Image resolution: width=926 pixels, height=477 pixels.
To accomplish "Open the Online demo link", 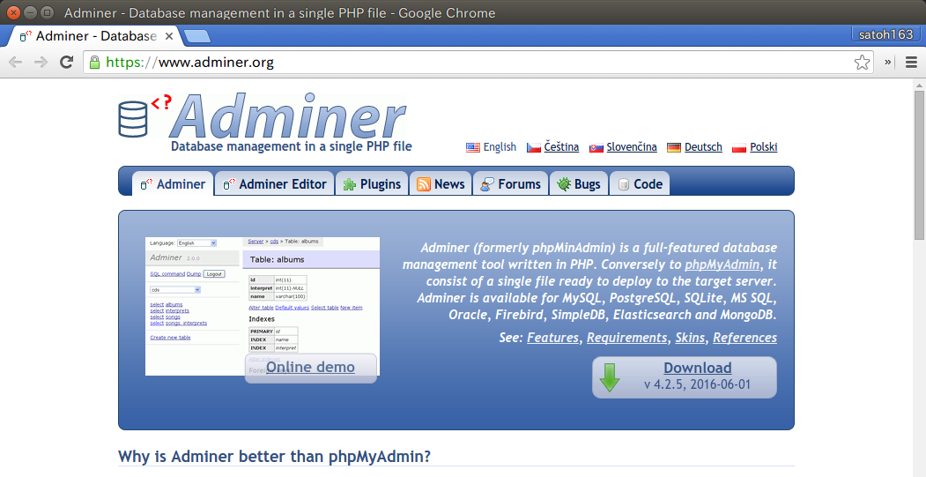I will (x=311, y=367).
